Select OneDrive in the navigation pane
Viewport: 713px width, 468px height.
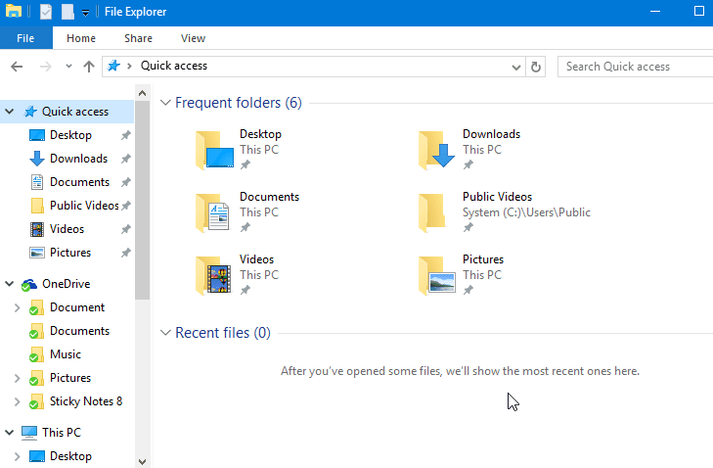[66, 284]
